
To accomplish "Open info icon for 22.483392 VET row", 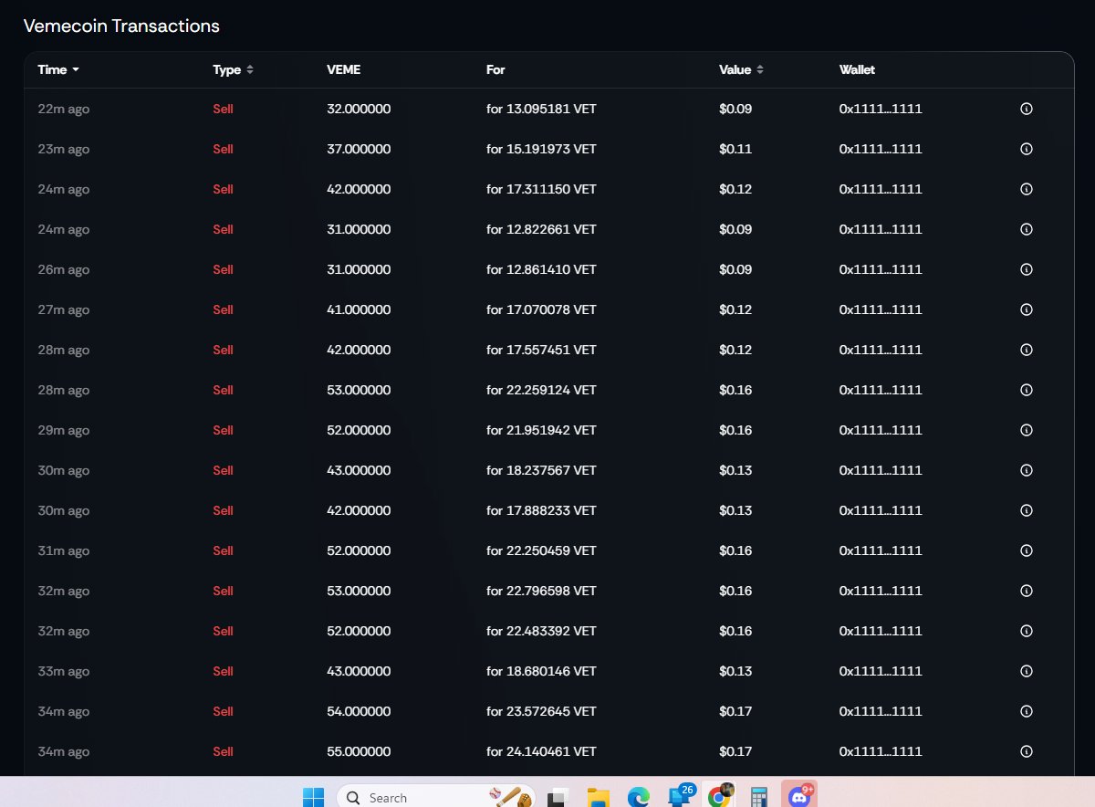I will click(x=1026, y=632).
